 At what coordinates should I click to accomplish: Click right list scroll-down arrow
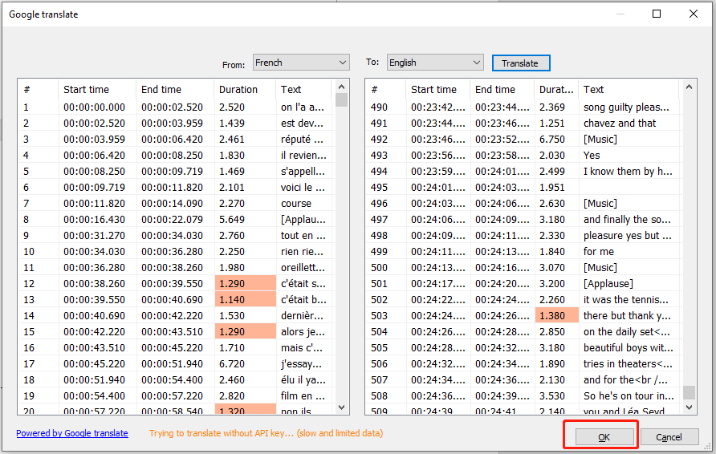(689, 407)
